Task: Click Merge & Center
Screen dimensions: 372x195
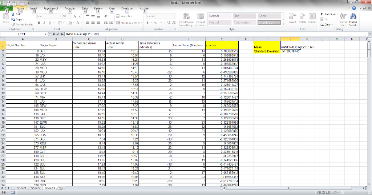Action: click(129, 23)
